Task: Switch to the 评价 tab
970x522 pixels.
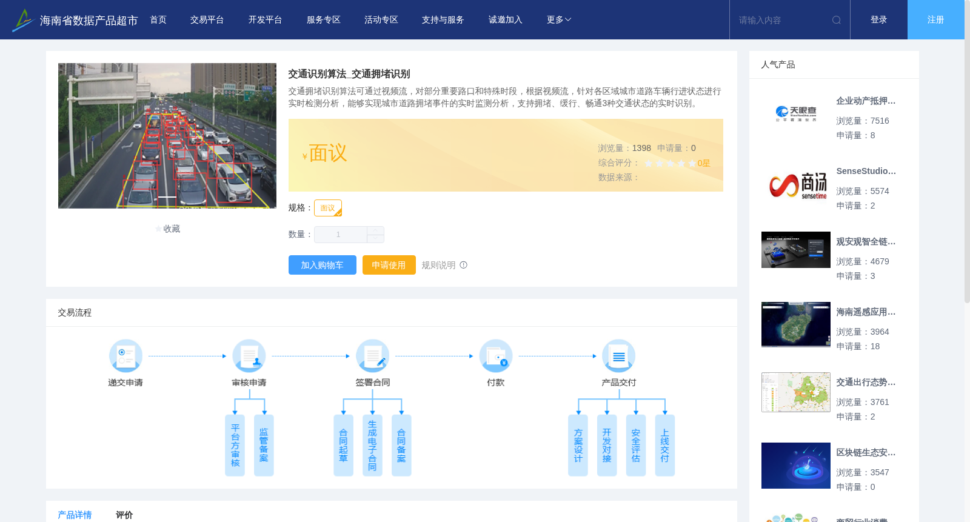Action: 124,515
